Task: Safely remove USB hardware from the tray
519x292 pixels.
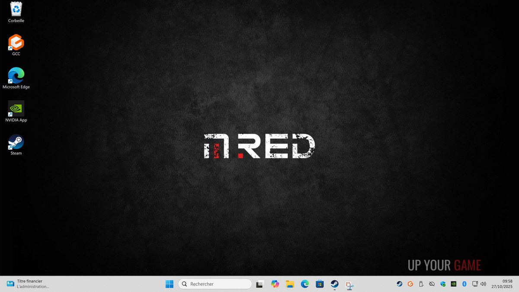Action: (x=421, y=284)
